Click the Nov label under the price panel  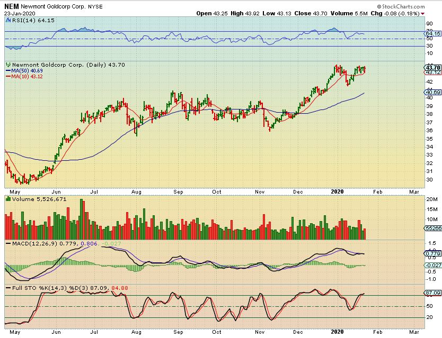(260, 191)
